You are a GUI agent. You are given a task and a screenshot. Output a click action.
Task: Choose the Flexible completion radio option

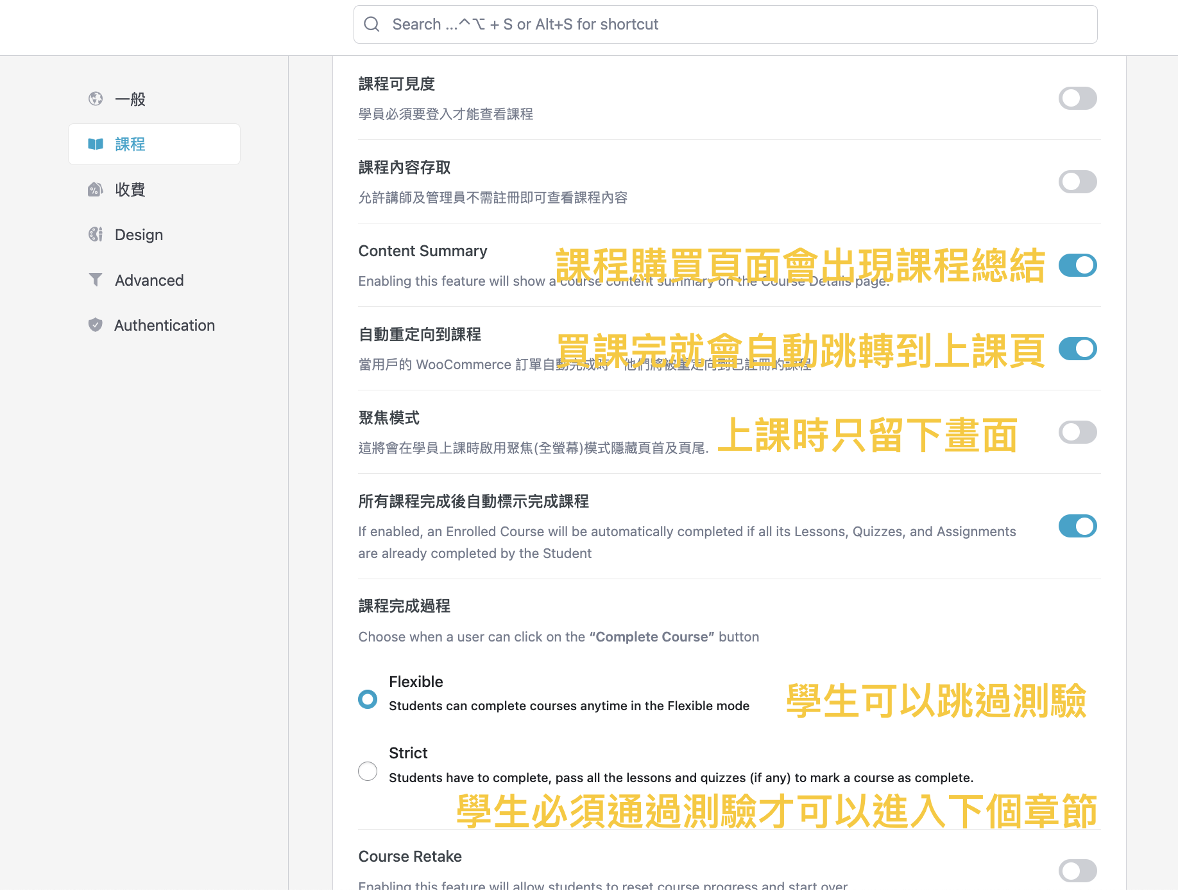coord(368,699)
